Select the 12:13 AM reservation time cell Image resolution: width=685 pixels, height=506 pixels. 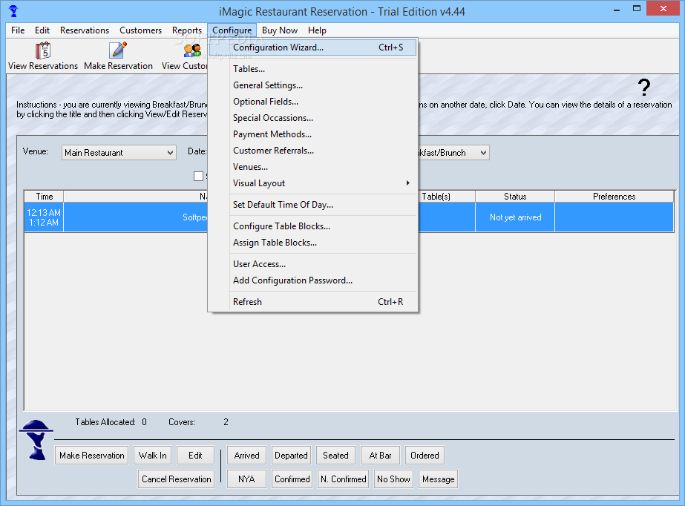[x=44, y=217]
